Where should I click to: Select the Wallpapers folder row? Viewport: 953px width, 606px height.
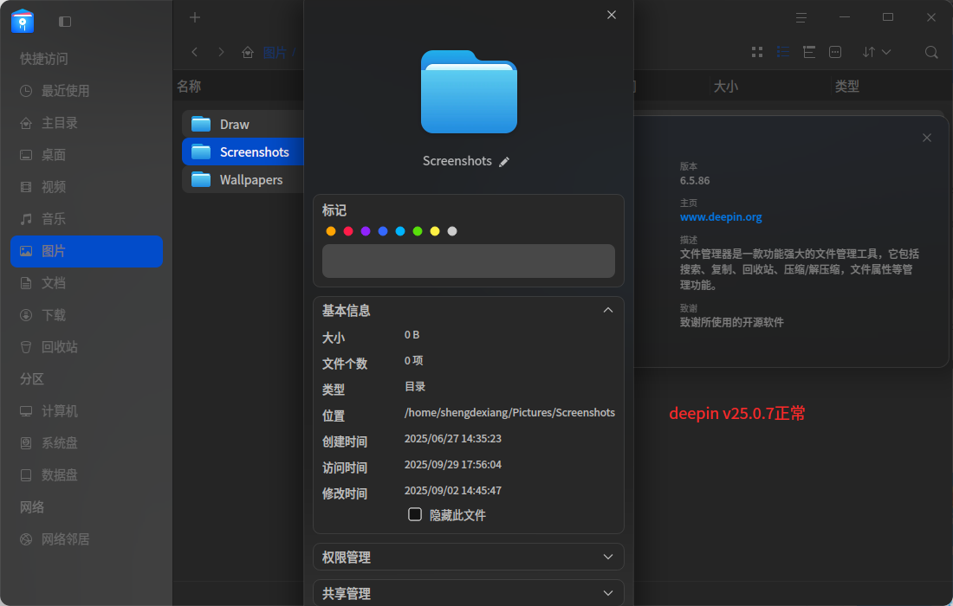coord(243,180)
